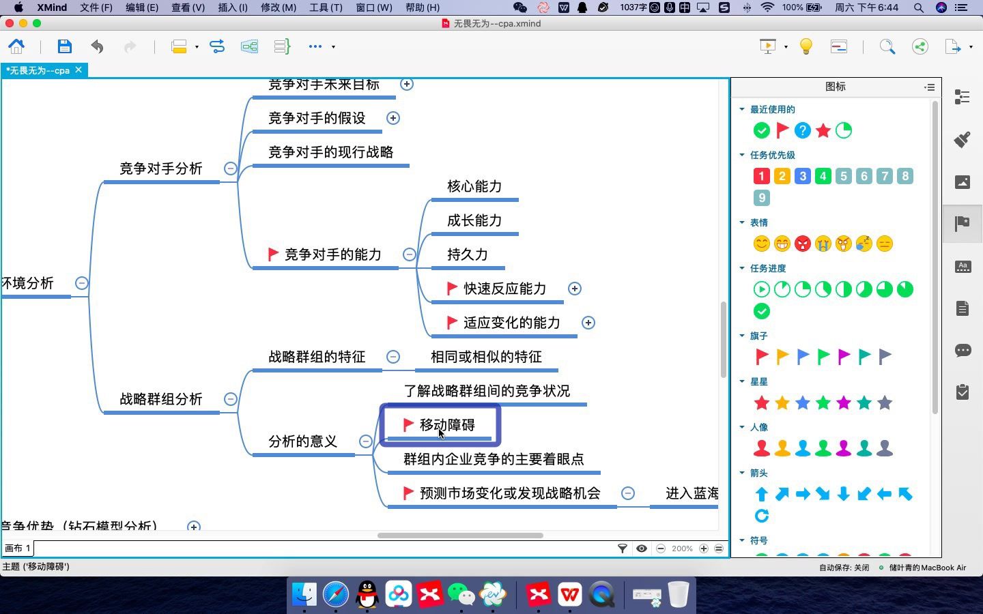Open the lightbulb brainstorm icon

(x=806, y=46)
